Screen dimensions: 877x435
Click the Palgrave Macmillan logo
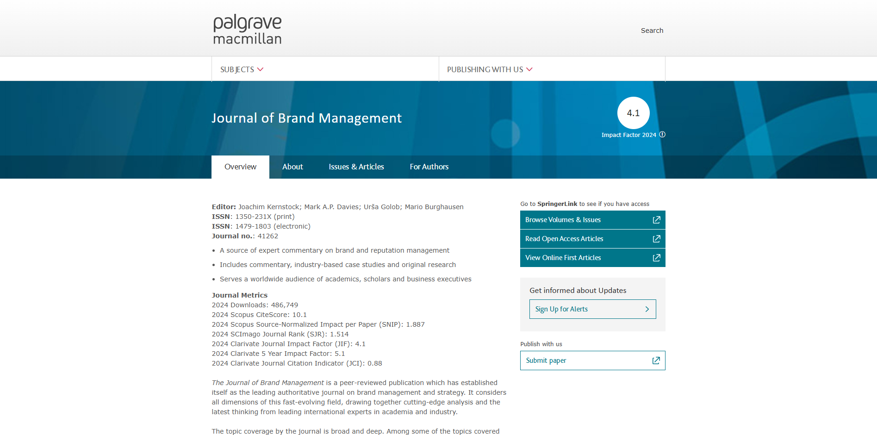pos(247,30)
